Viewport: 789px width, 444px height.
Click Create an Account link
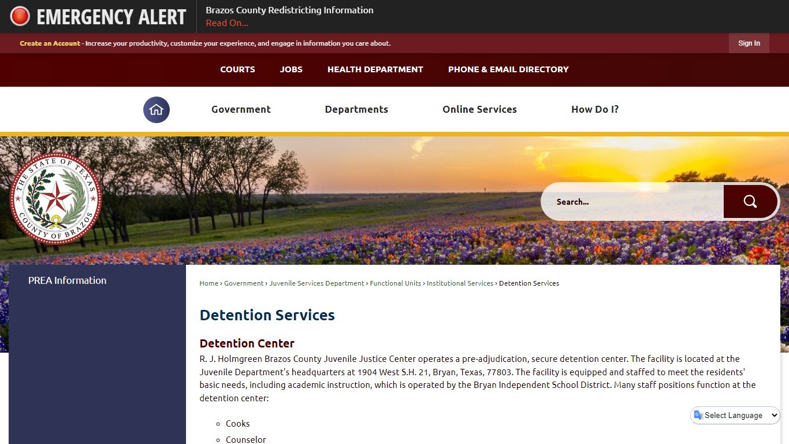coord(50,43)
